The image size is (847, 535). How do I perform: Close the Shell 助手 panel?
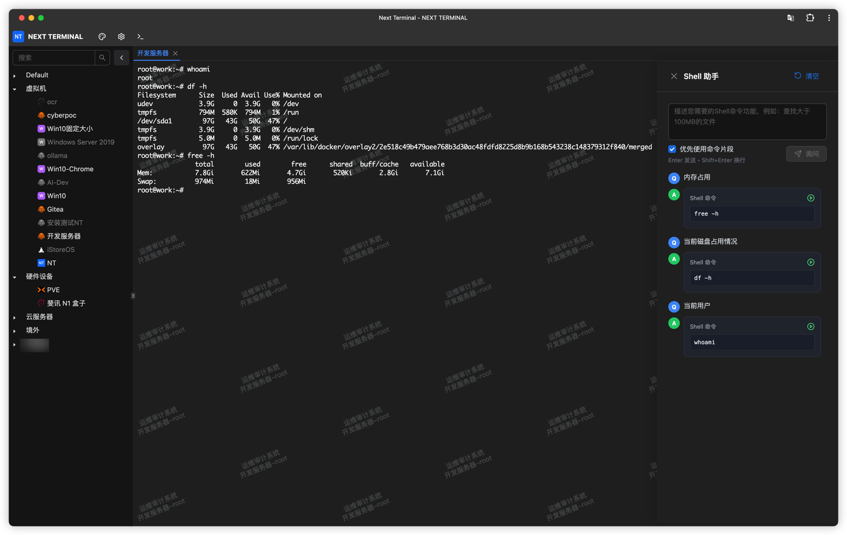click(674, 76)
